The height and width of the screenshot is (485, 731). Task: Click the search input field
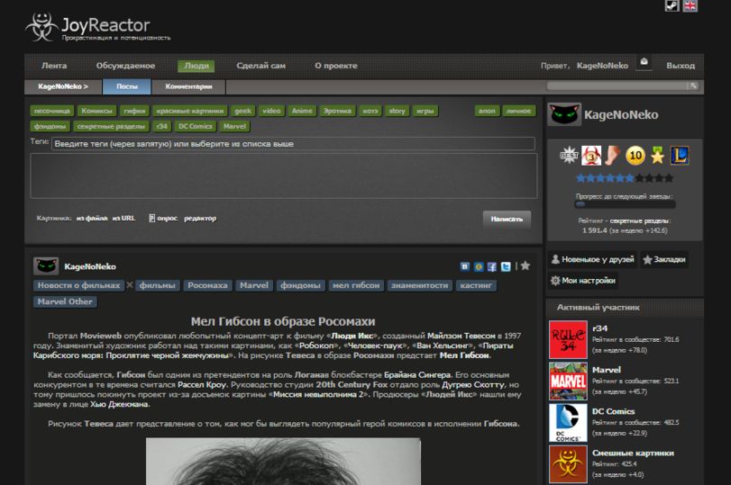617,85
